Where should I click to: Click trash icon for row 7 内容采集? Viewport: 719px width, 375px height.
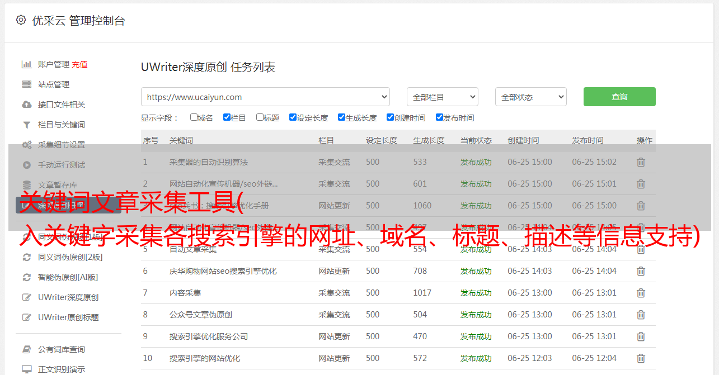641,293
